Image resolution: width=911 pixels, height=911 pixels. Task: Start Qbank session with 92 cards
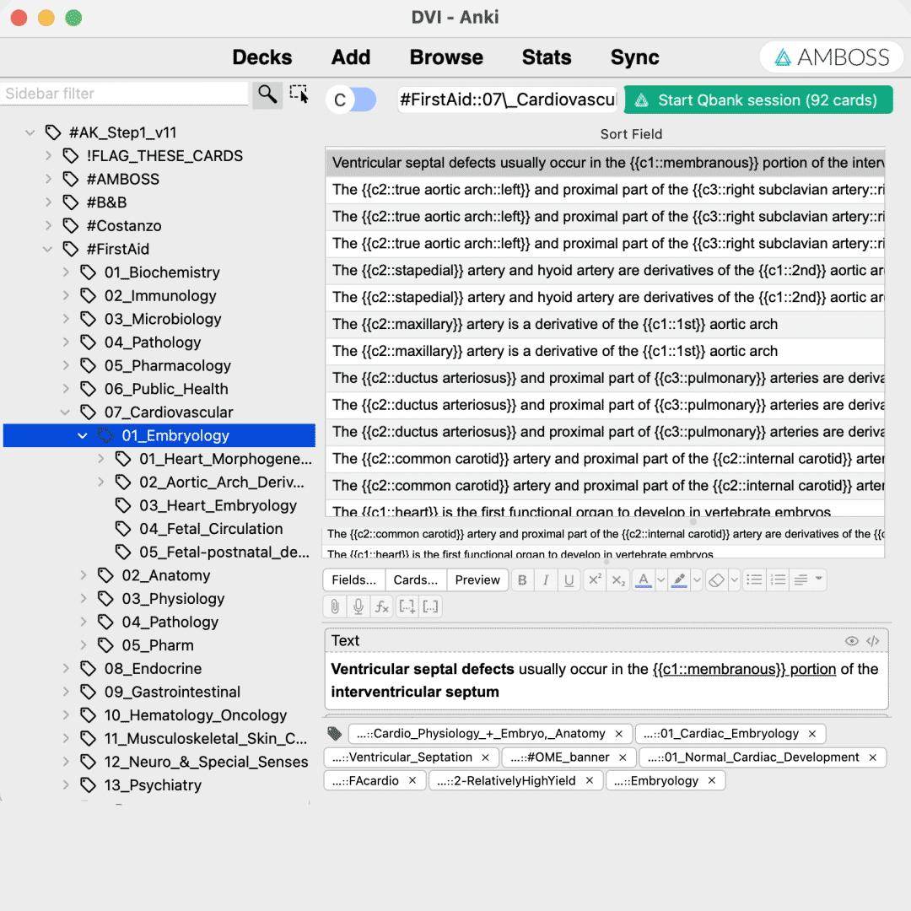point(757,100)
